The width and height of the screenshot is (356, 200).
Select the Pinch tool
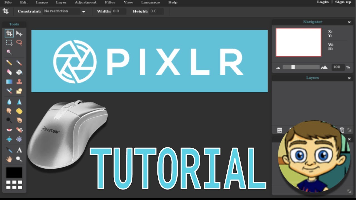[x=19, y=139]
